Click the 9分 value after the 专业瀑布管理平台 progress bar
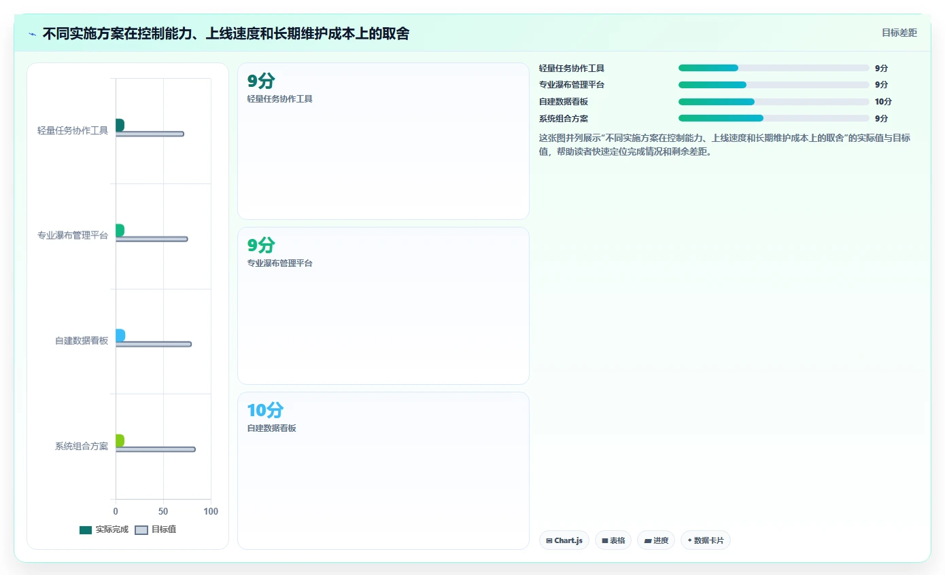 point(881,85)
